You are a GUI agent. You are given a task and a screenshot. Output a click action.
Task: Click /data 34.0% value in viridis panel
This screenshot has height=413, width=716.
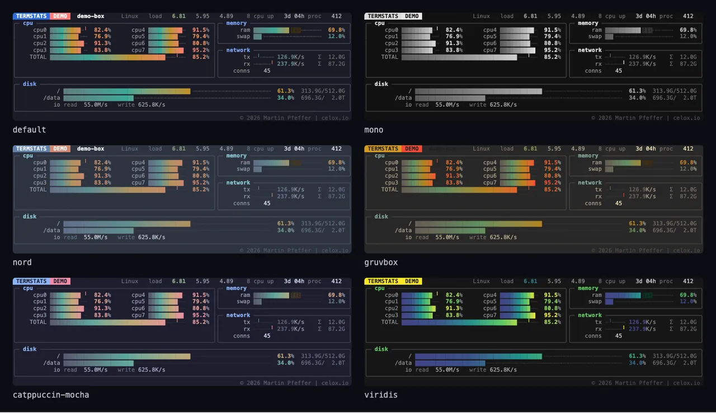click(637, 363)
